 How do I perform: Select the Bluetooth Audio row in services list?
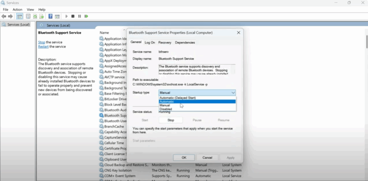(x=112, y=110)
